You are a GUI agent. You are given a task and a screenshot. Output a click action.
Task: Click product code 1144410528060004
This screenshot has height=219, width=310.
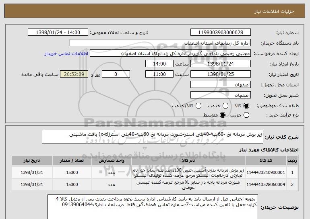(x=266, y=185)
